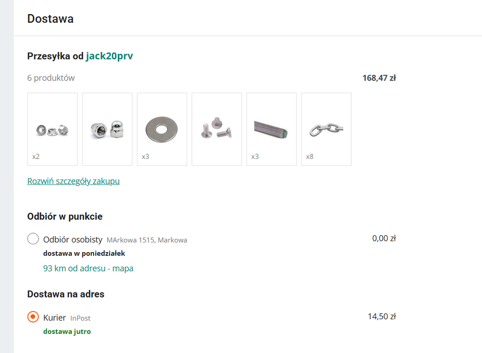
Task: Open seller profile jack20prv
Action: (x=110, y=56)
